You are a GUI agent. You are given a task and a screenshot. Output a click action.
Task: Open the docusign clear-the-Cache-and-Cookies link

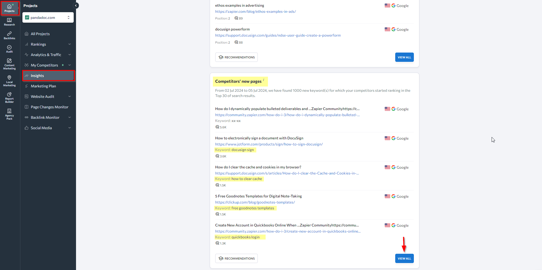pos(287,173)
